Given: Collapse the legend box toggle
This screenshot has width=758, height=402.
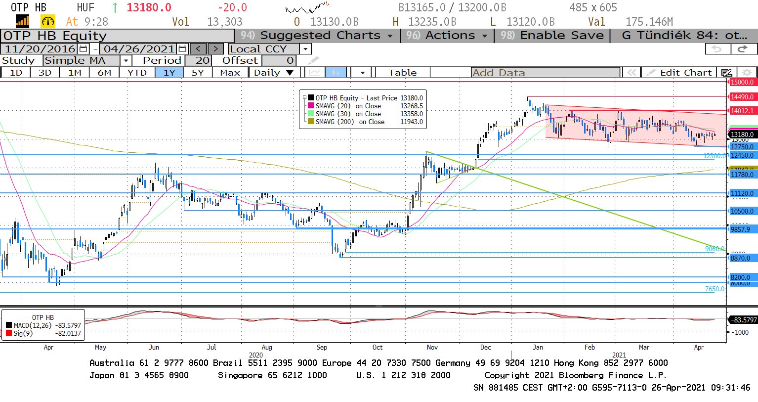Looking at the screenshot, I should point(304,97).
